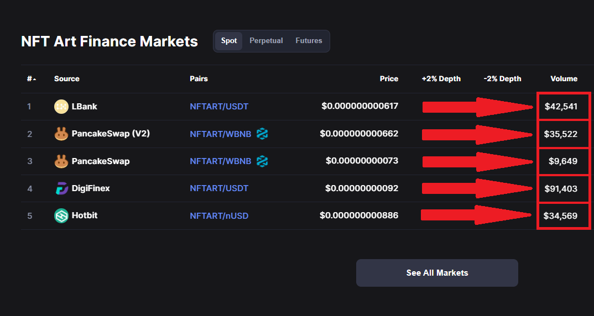Click the Pairs column header
Image resolution: width=594 pixels, height=316 pixels.
tap(199, 78)
